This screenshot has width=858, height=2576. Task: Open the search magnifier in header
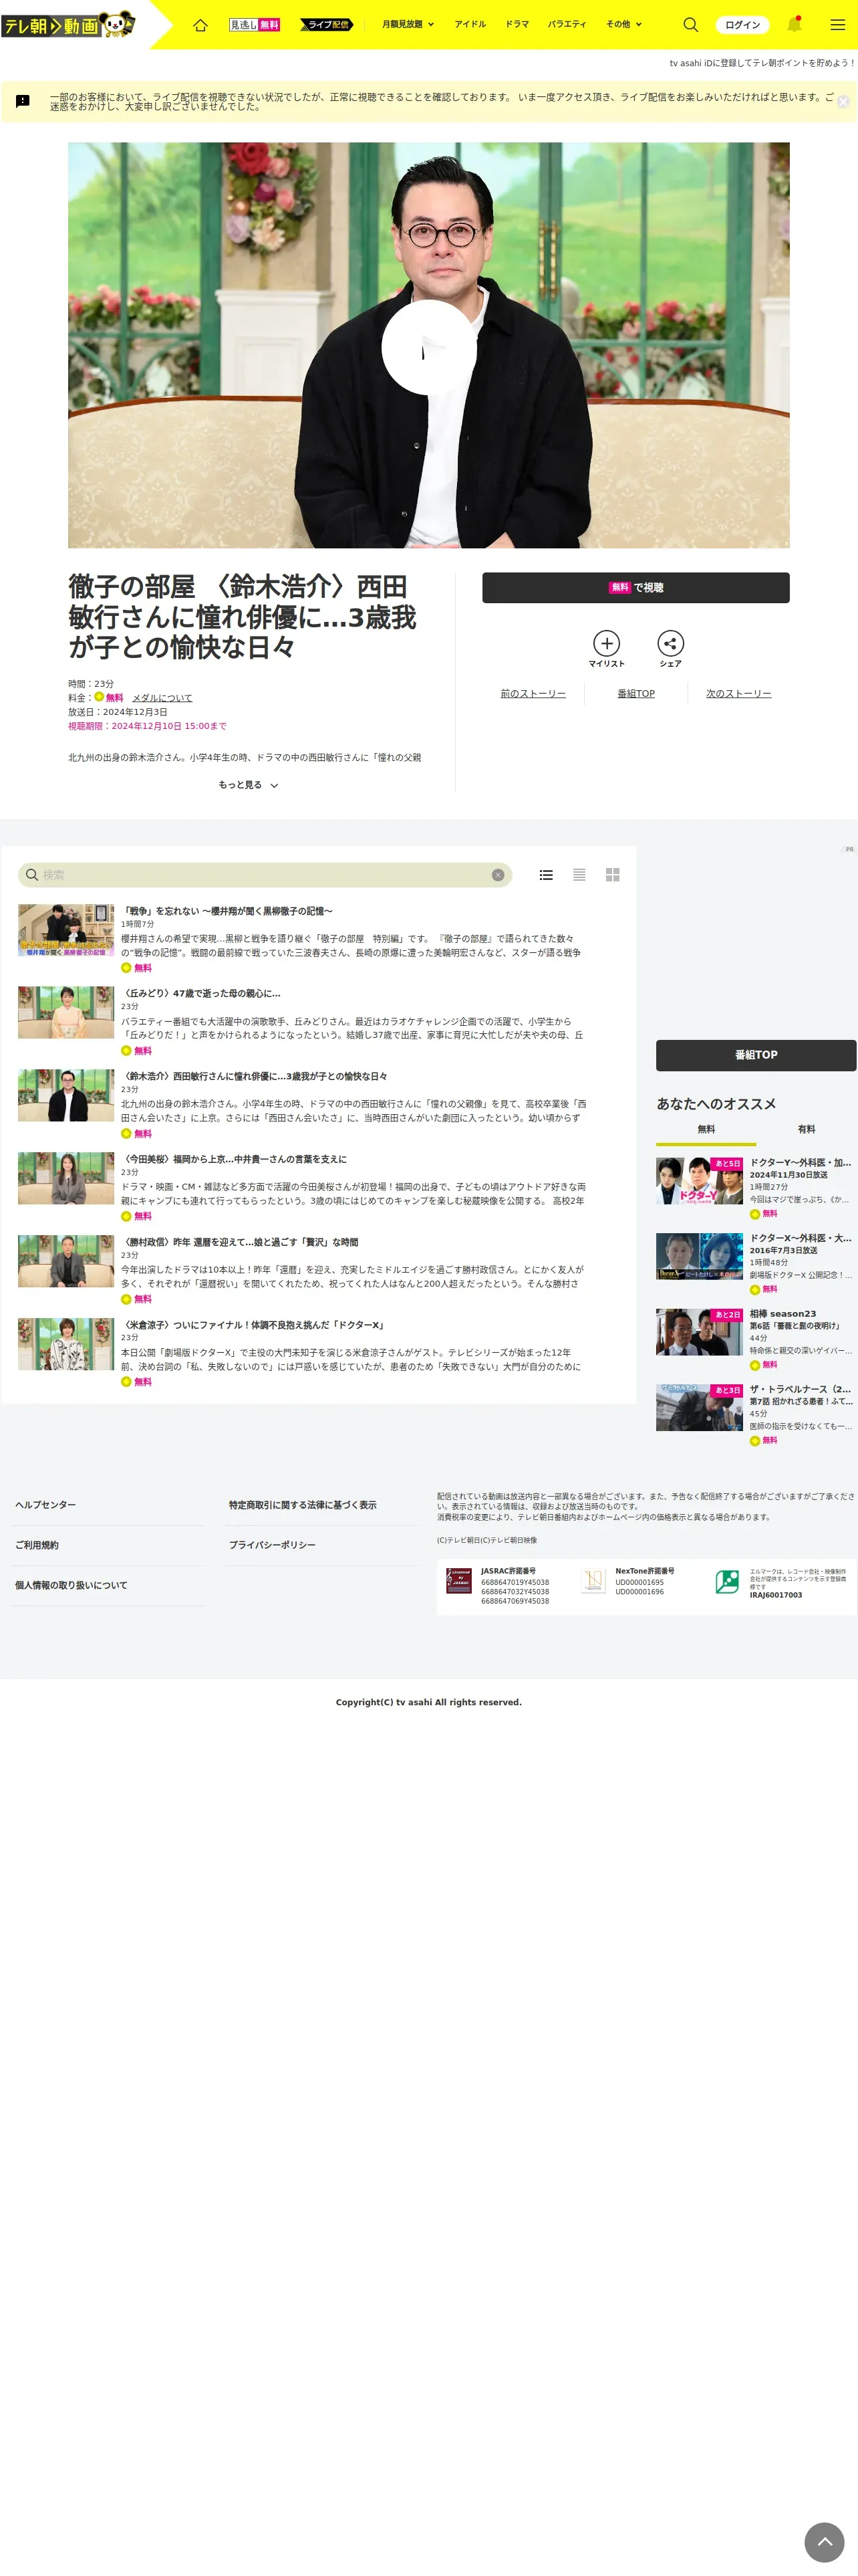click(690, 25)
